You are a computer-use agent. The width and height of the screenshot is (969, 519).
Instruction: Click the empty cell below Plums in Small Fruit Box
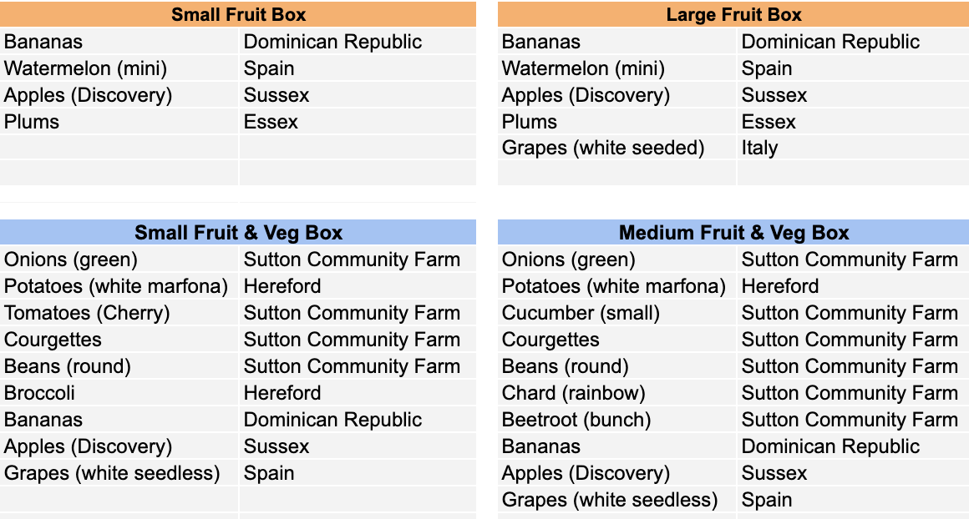click(119, 149)
